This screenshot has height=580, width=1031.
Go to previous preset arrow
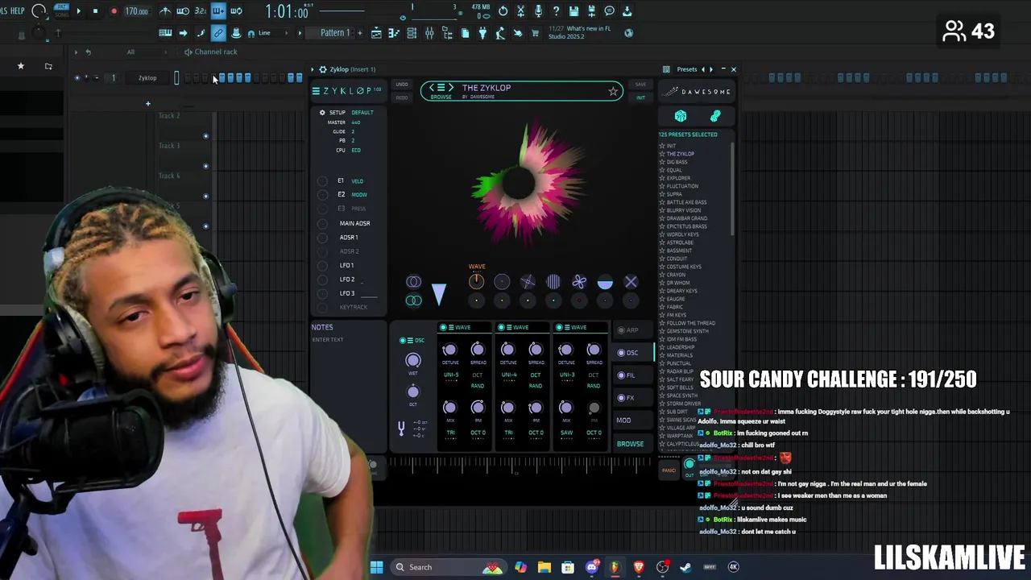click(432, 88)
